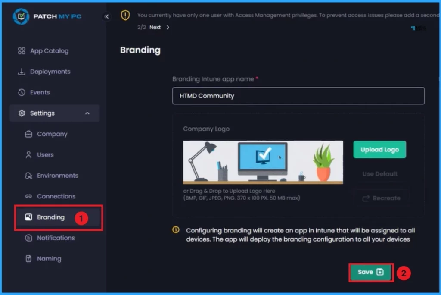Click the info icon beside branding note
Viewport: 441px width, 295px height.
(x=176, y=230)
